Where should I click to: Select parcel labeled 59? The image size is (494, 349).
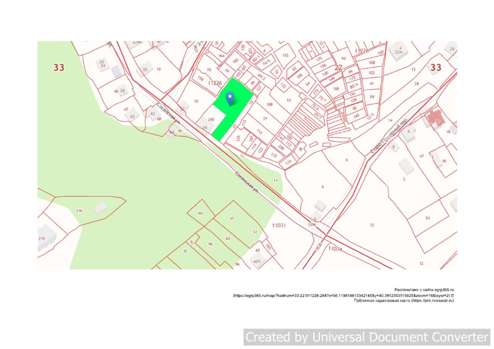[227, 71]
